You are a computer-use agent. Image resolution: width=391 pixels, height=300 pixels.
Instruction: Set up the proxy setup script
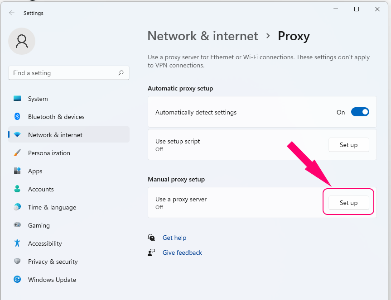click(348, 145)
